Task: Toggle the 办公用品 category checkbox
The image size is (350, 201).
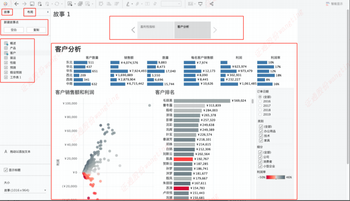Action: 261,131
